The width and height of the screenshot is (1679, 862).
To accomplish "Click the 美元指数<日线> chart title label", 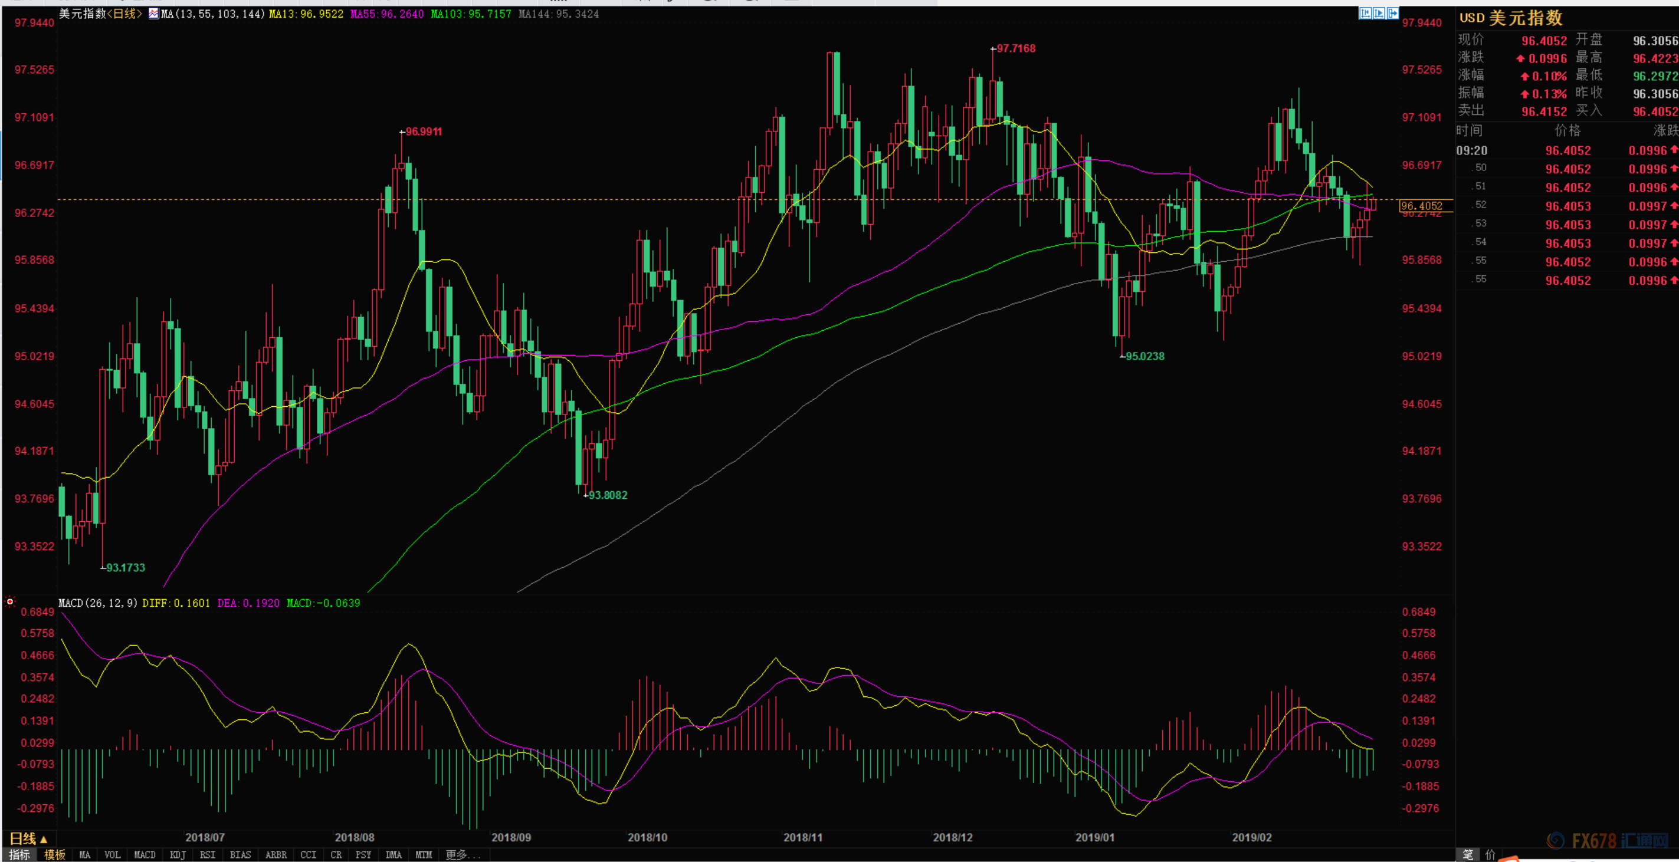I will (x=101, y=14).
